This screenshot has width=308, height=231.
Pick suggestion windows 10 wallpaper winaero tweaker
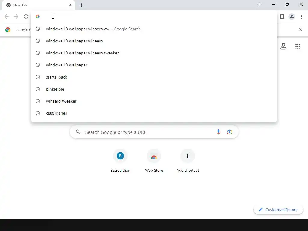(154, 53)
